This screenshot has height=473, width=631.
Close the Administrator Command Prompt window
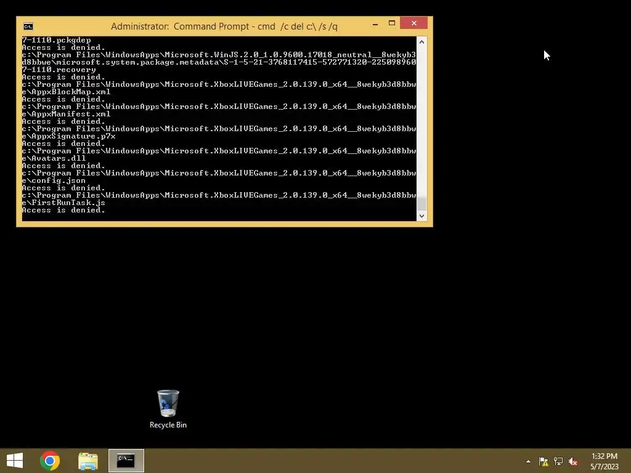tap(413, 23)
